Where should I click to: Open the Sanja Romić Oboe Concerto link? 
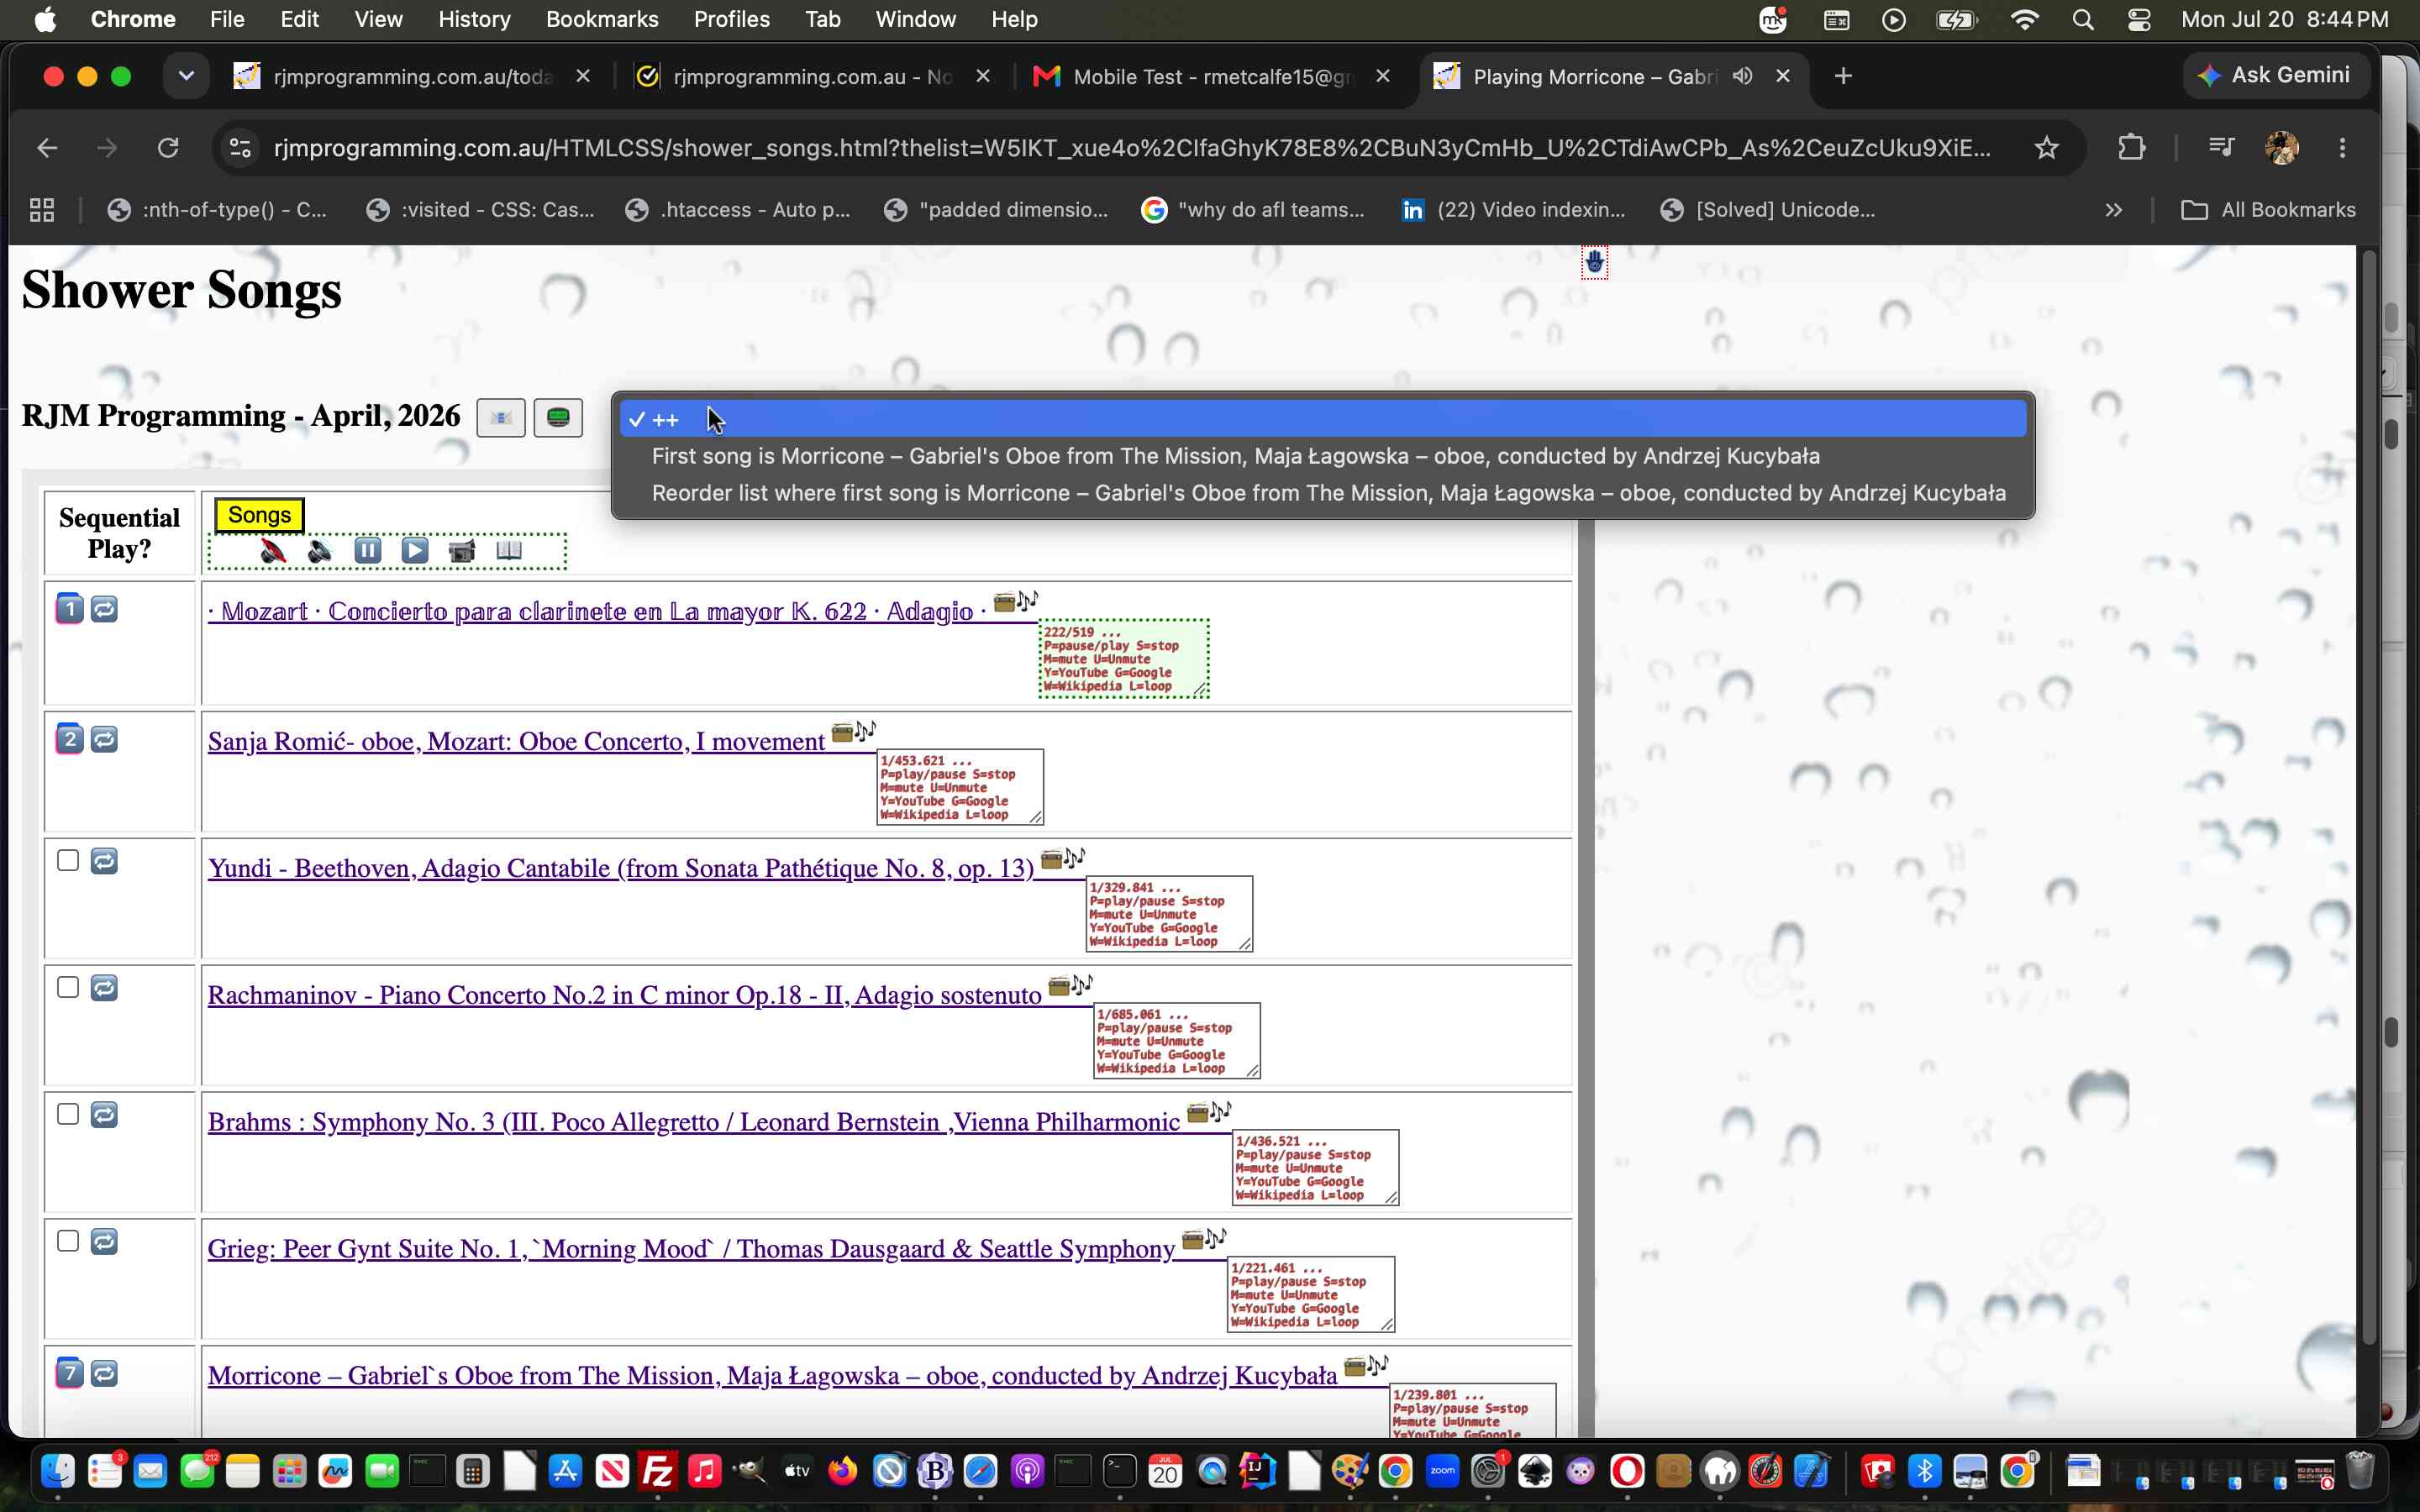tap(517, 741)
